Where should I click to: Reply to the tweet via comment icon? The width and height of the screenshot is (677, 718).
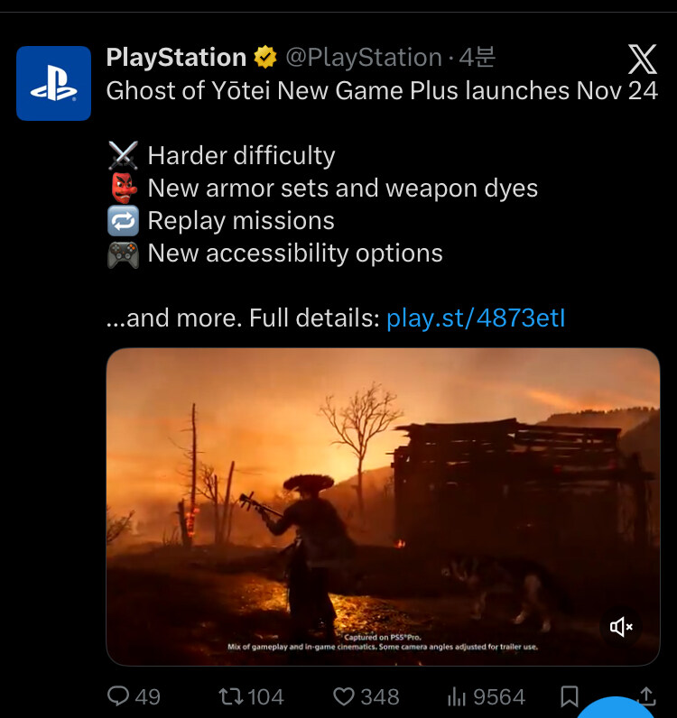(x=118, y=696)
